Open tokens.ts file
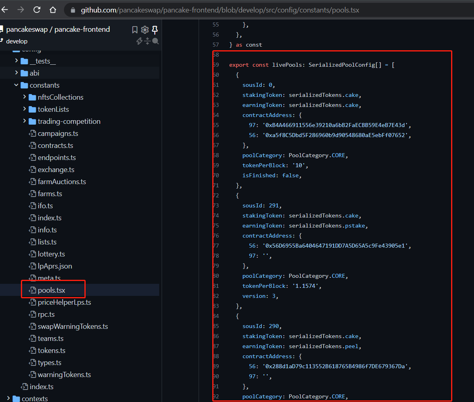This screenshot has width=474, height=402. point(51,351)
